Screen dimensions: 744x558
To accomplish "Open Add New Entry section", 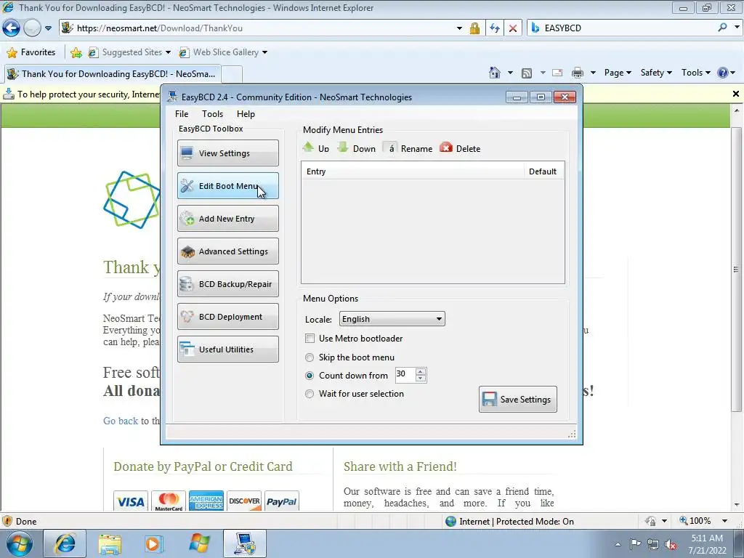I will [227, 218].
